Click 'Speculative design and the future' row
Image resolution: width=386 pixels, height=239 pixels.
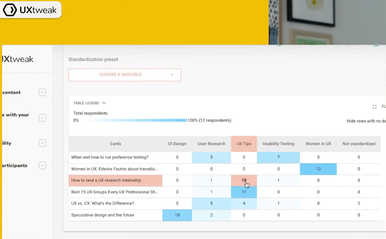225,215
